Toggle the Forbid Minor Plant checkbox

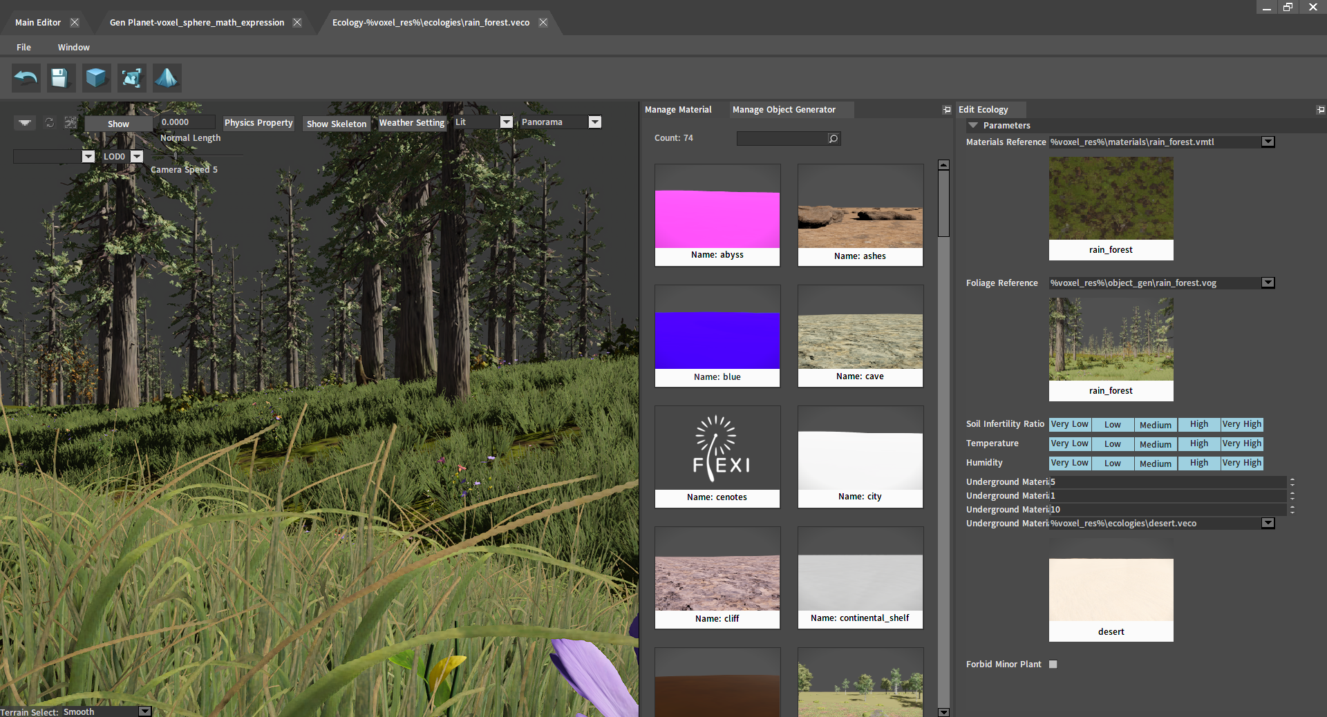1053,665
